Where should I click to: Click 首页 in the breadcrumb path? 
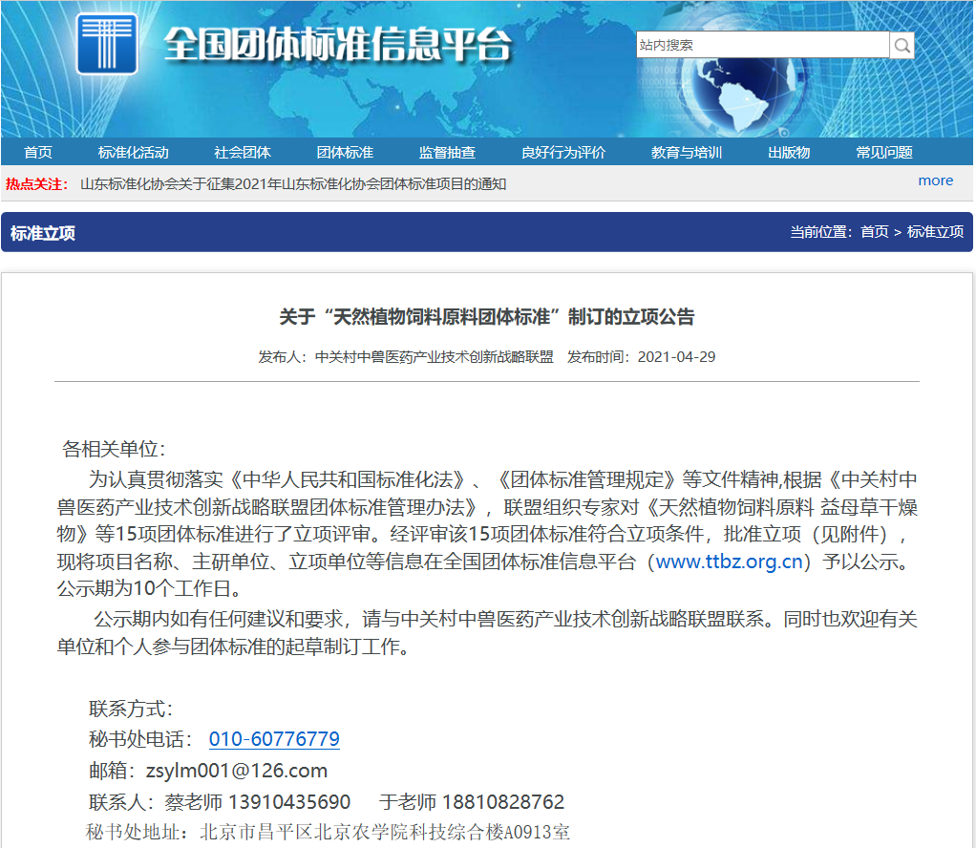[x=874, y=232]
